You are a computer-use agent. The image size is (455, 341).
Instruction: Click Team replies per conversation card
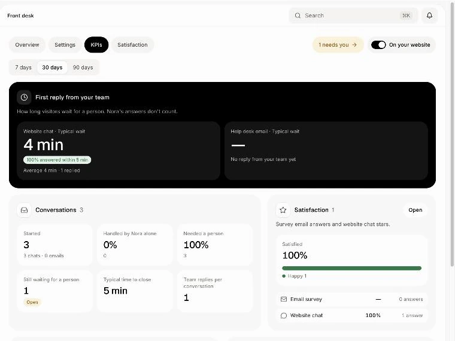pos(215,291)
